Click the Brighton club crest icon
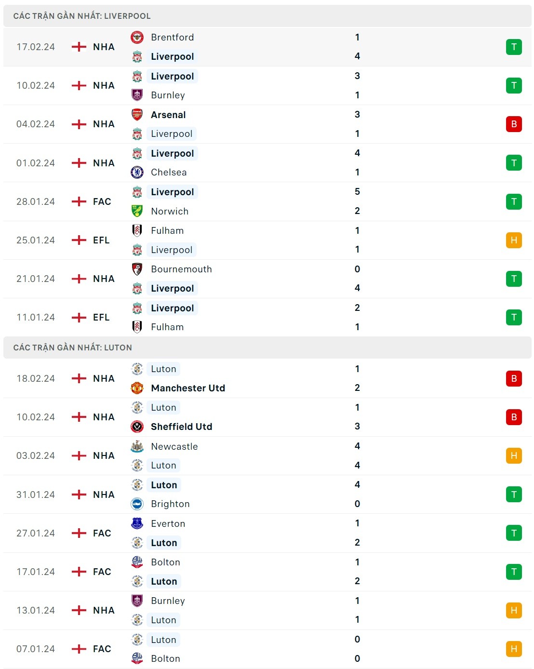The height and width of the screenshot is (669, 534). [x=137, y=504]
